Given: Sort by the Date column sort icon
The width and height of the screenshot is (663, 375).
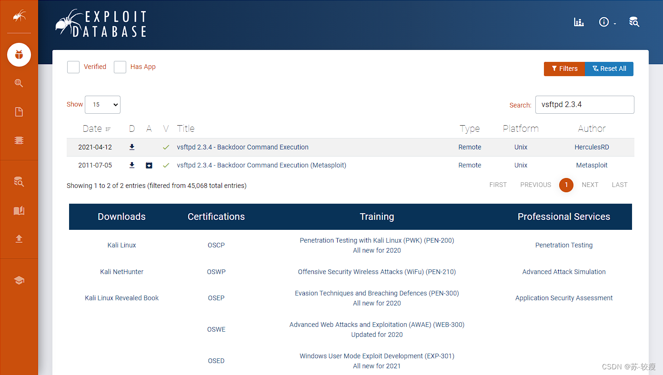Looking at the screenshot, I should tap(108, 129).
